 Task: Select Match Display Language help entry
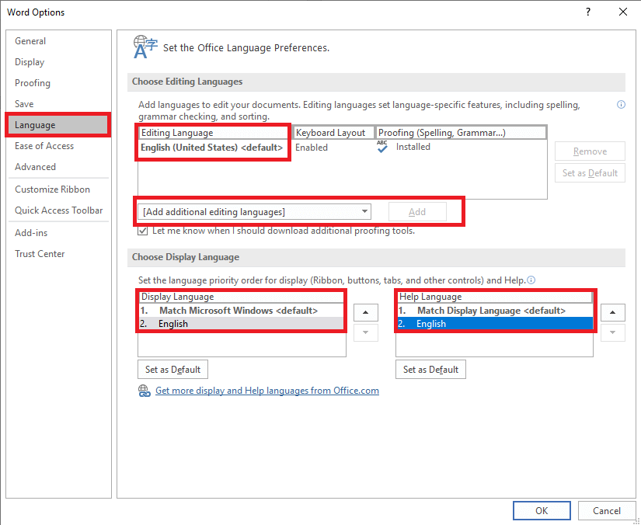point(495,311)
